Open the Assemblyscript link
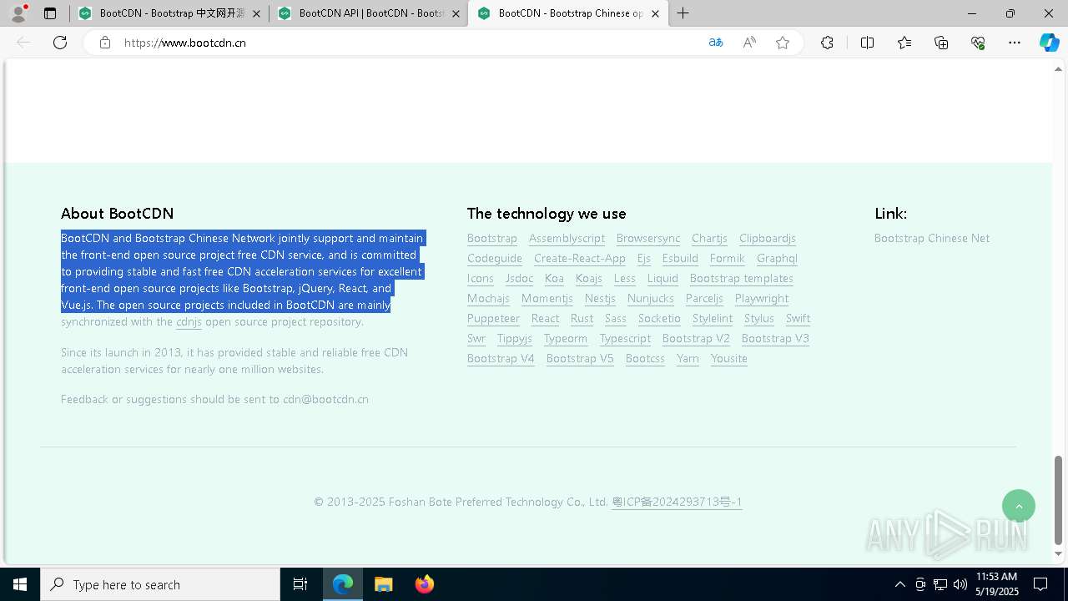The height and width of the screenshot is (601, 1068). tap(567, 239)
